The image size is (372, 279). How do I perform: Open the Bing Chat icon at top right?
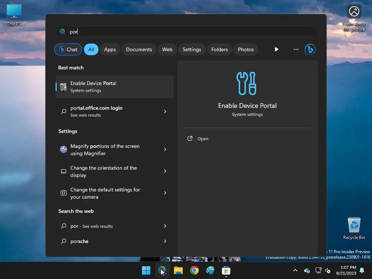click(x=310, y=49)
